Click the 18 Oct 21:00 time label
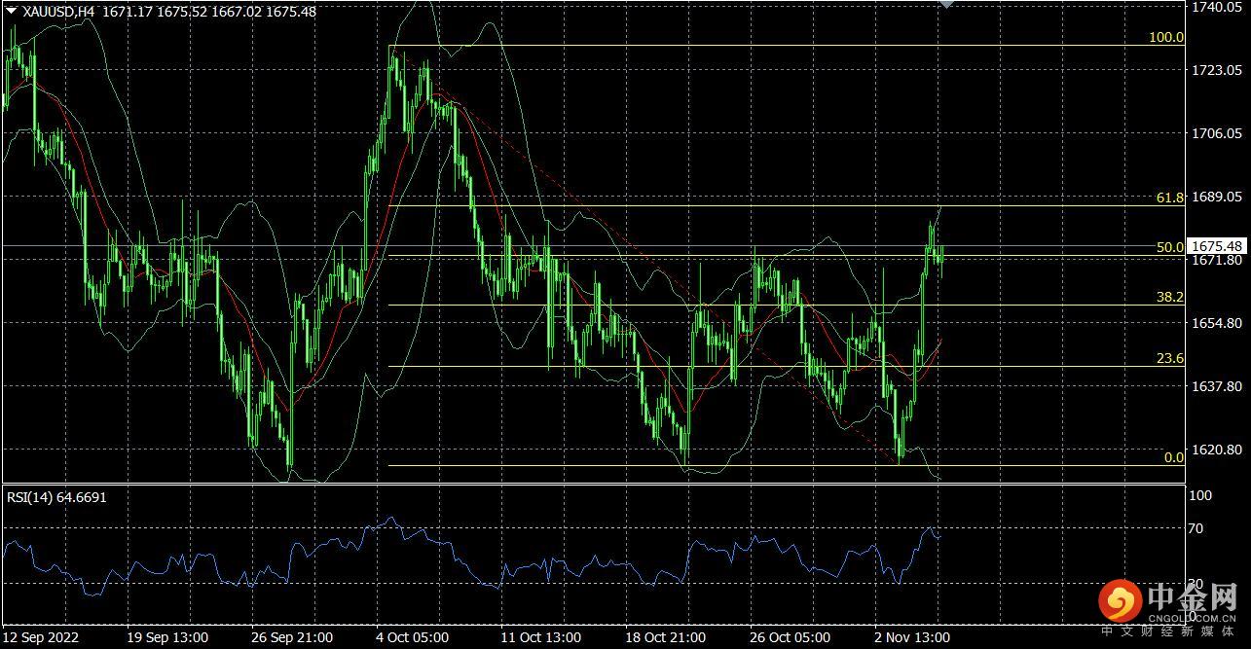Image resolution: width=1251 pixels, height=649 pixels. 666,638
